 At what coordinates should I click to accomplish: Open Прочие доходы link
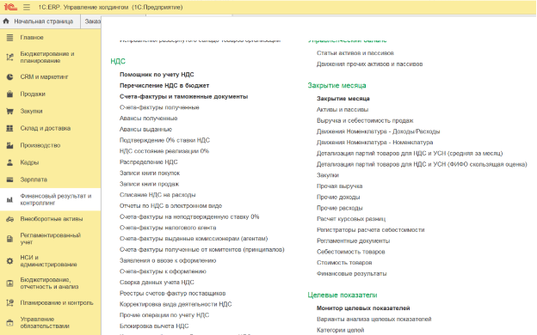click(x=338, y=197)
